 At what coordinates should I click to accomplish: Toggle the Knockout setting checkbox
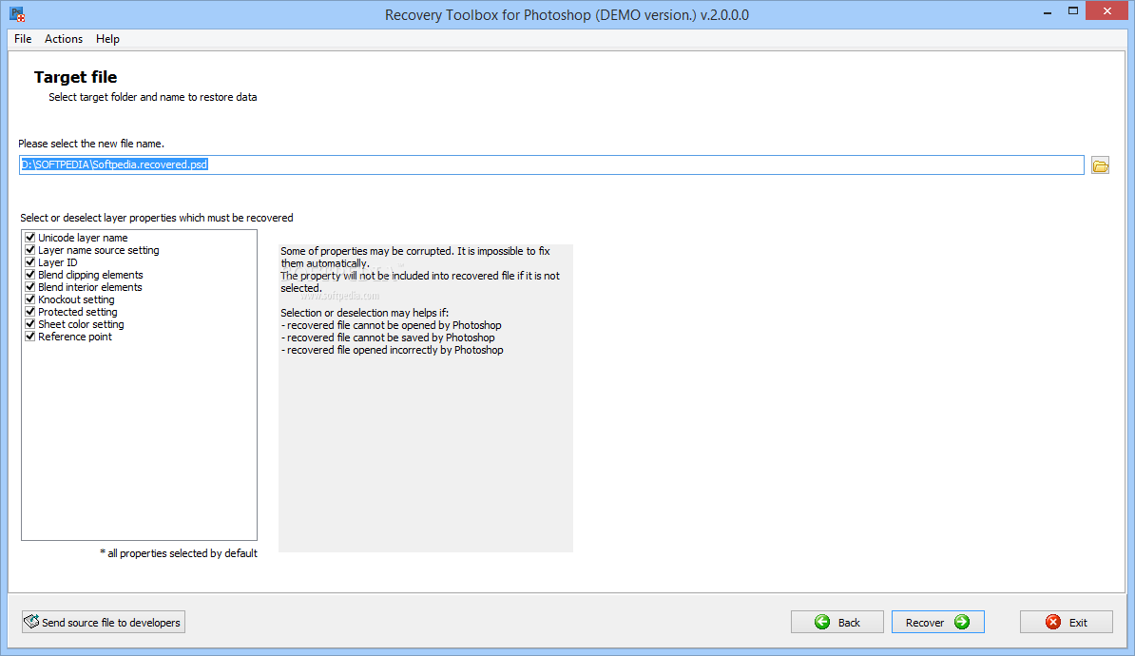tap(30, 299)
